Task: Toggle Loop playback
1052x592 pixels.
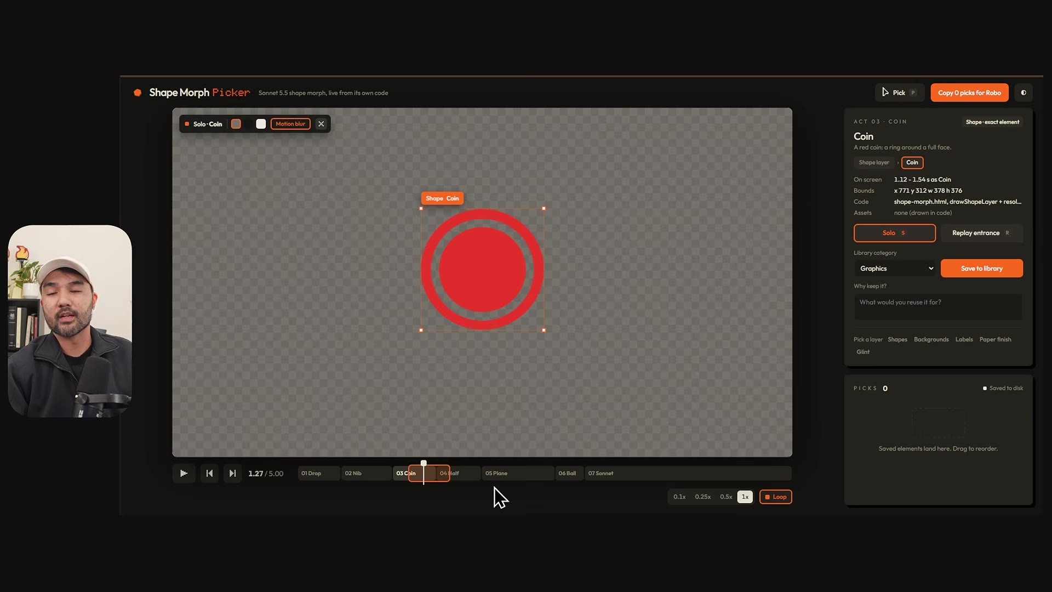Action: point(775,497)
